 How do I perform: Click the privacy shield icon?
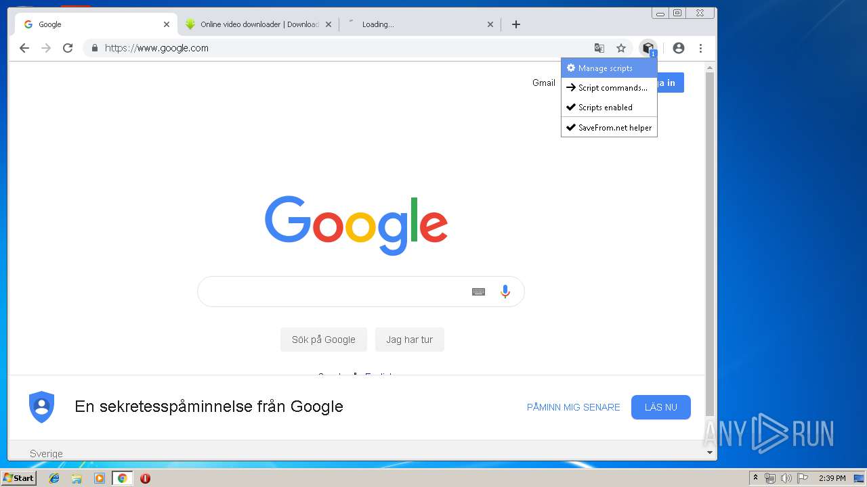pos(41,407)
